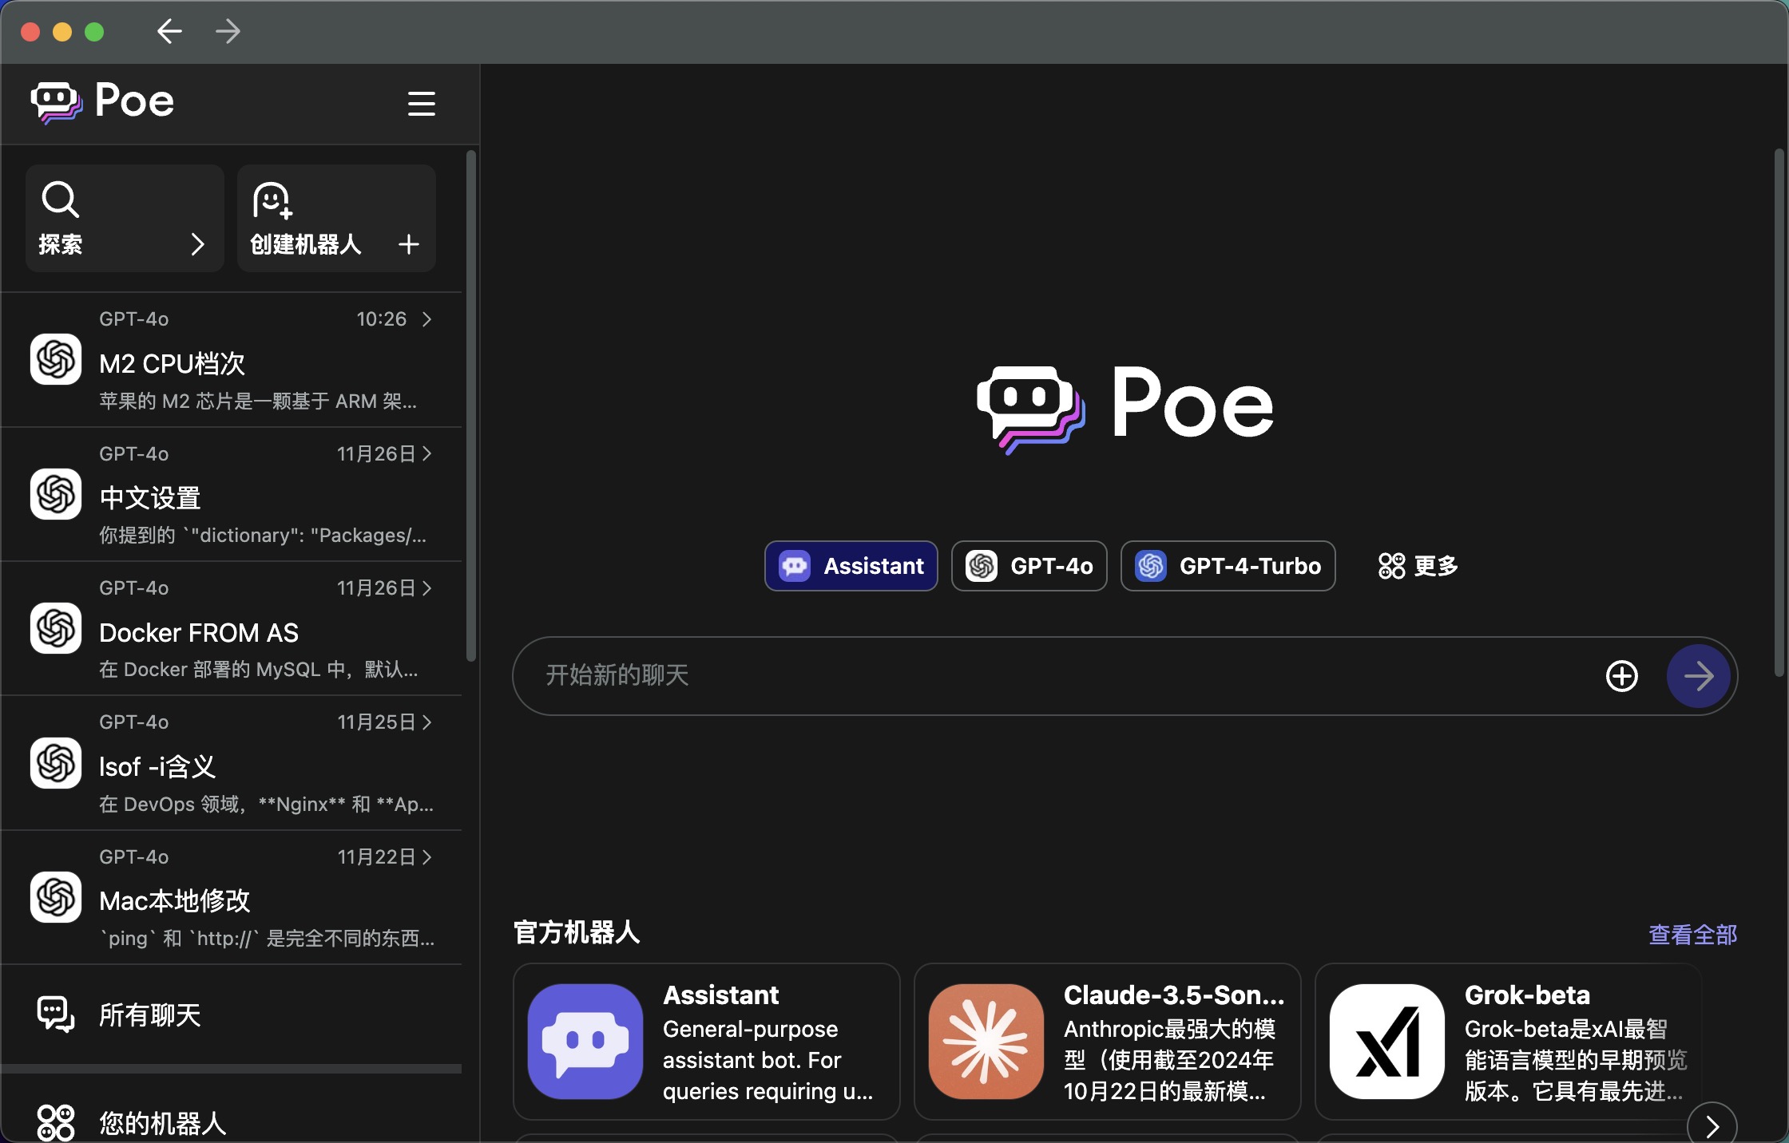Image resolution: width=1789 pixels, height=1143 pixels.
Task: Expand more bots with 更多
Action: 1418,566
